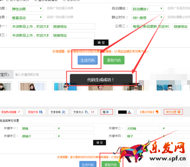Click the blue 生成代码 button in red box

pyautogui.click(x=87, y=60)
